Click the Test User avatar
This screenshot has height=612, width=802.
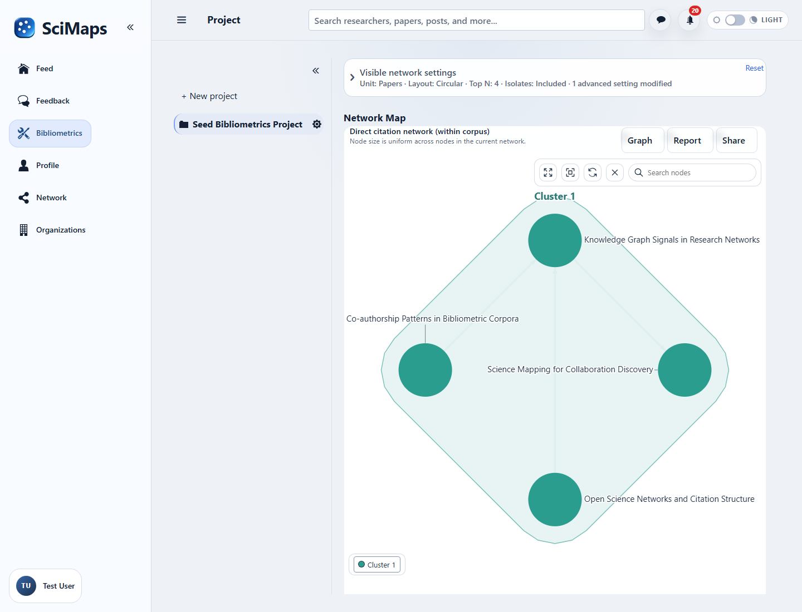(26, 586)
